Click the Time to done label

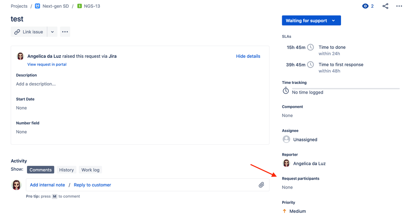tap(332, 47)
